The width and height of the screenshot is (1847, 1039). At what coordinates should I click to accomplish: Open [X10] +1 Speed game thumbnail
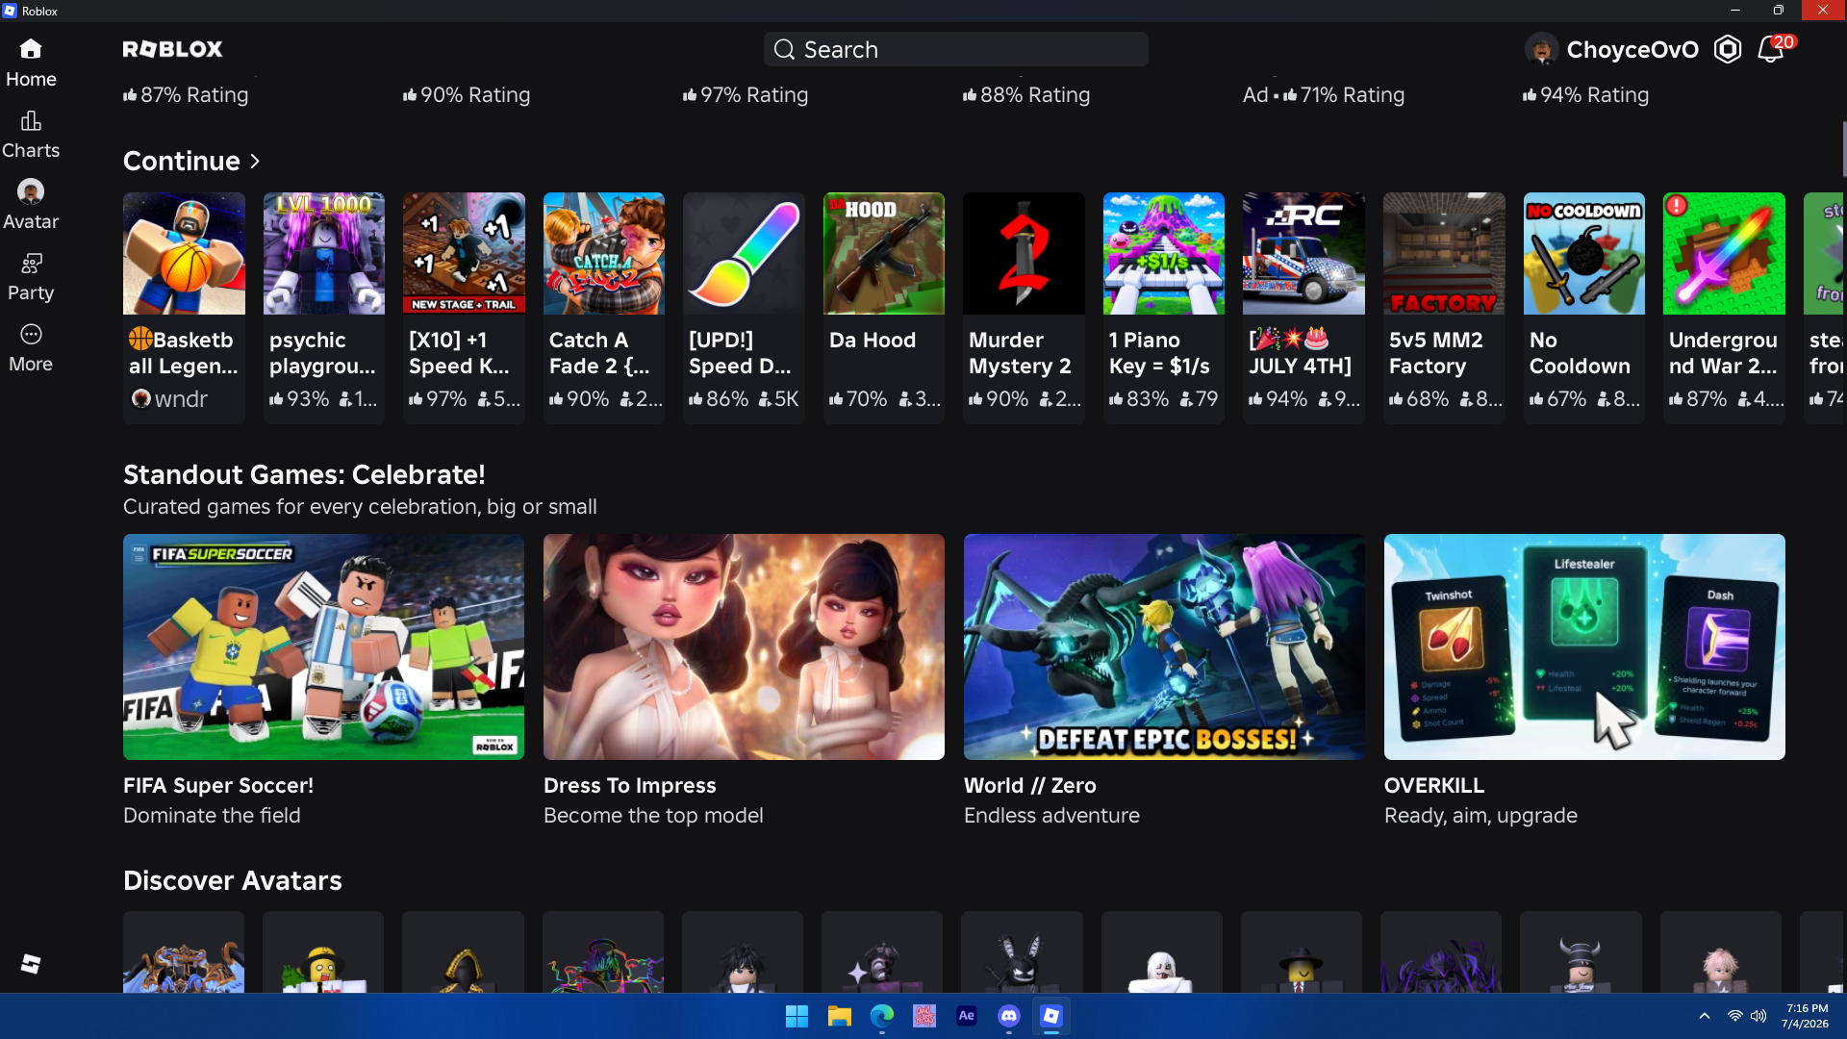pos(464,253)
